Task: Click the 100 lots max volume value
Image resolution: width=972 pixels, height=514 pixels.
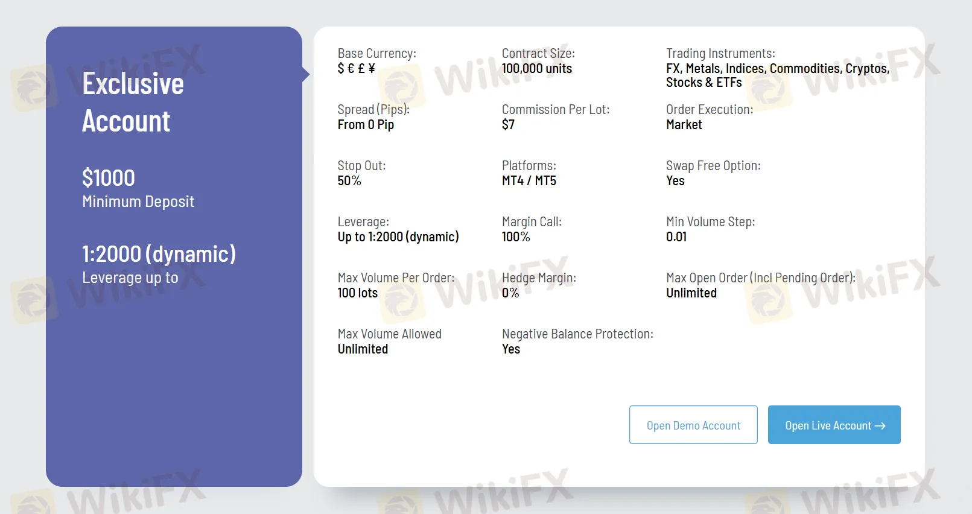Action: pyautogui.click(x=357, y=293)
